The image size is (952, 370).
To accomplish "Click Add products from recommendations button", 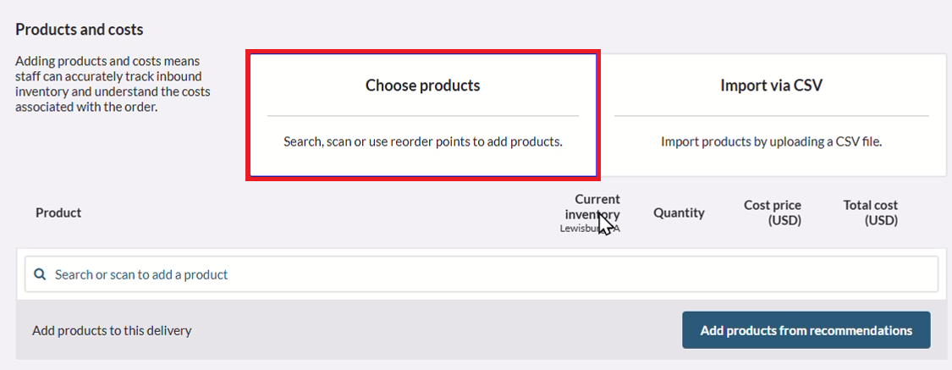I will pyautogui.click(x=806, y=330).
